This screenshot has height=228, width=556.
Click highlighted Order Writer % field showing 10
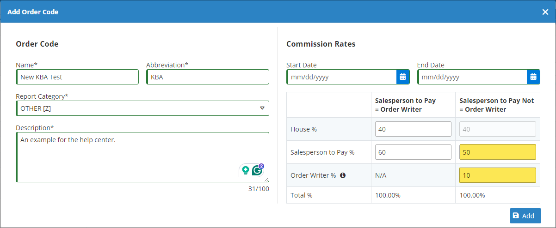[x=497, y=175]
